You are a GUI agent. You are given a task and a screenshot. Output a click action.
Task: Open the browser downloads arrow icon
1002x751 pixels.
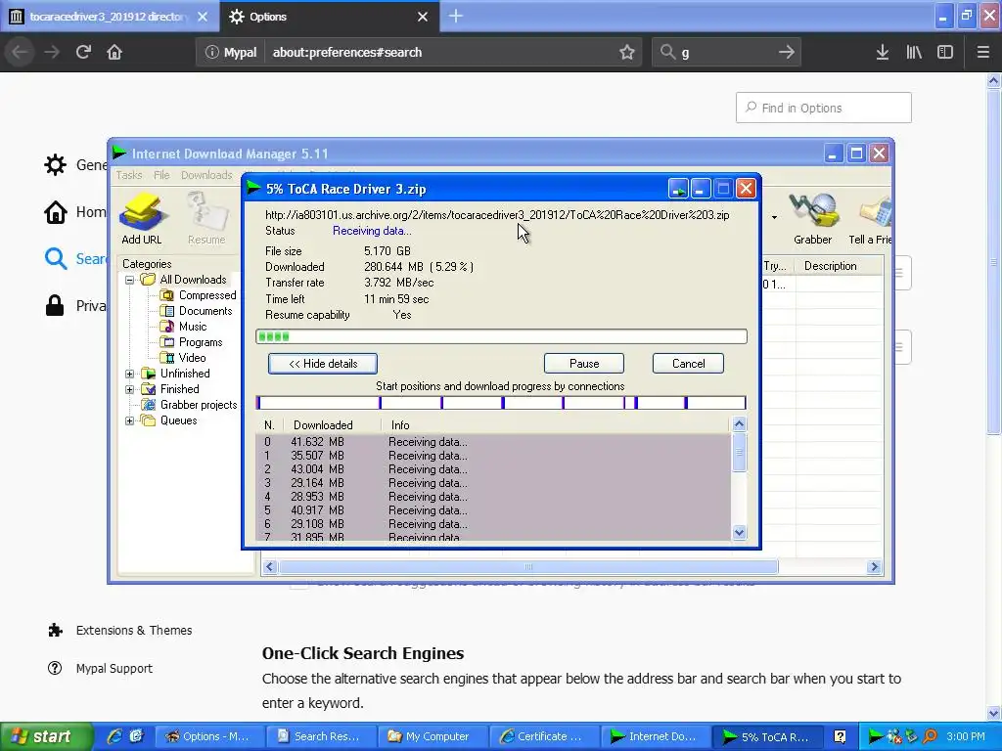[x=882, y=52]
